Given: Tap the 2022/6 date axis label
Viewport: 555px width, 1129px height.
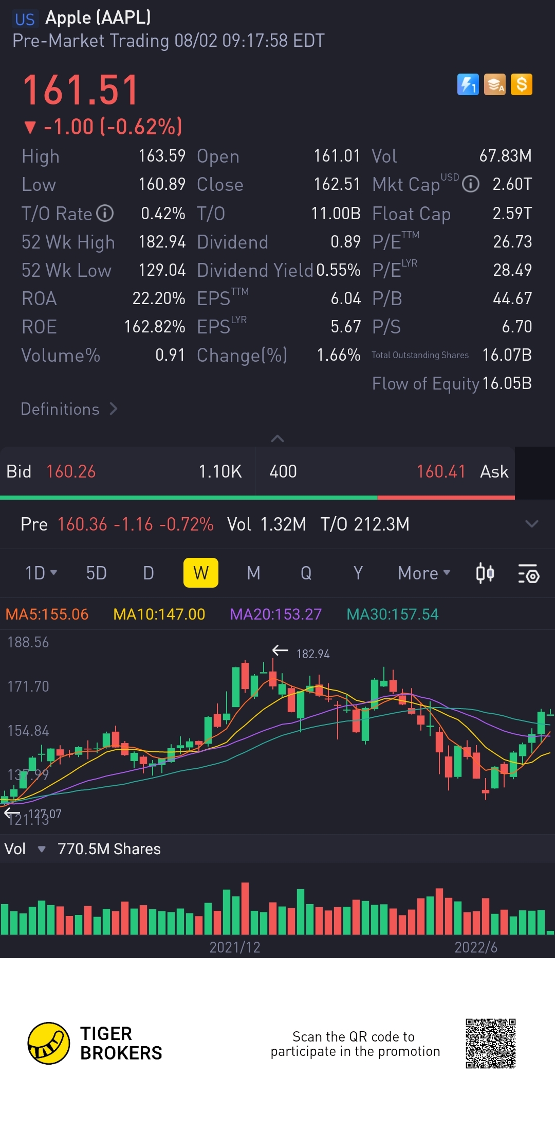Looking at the screenshot, I should point(476,947).
